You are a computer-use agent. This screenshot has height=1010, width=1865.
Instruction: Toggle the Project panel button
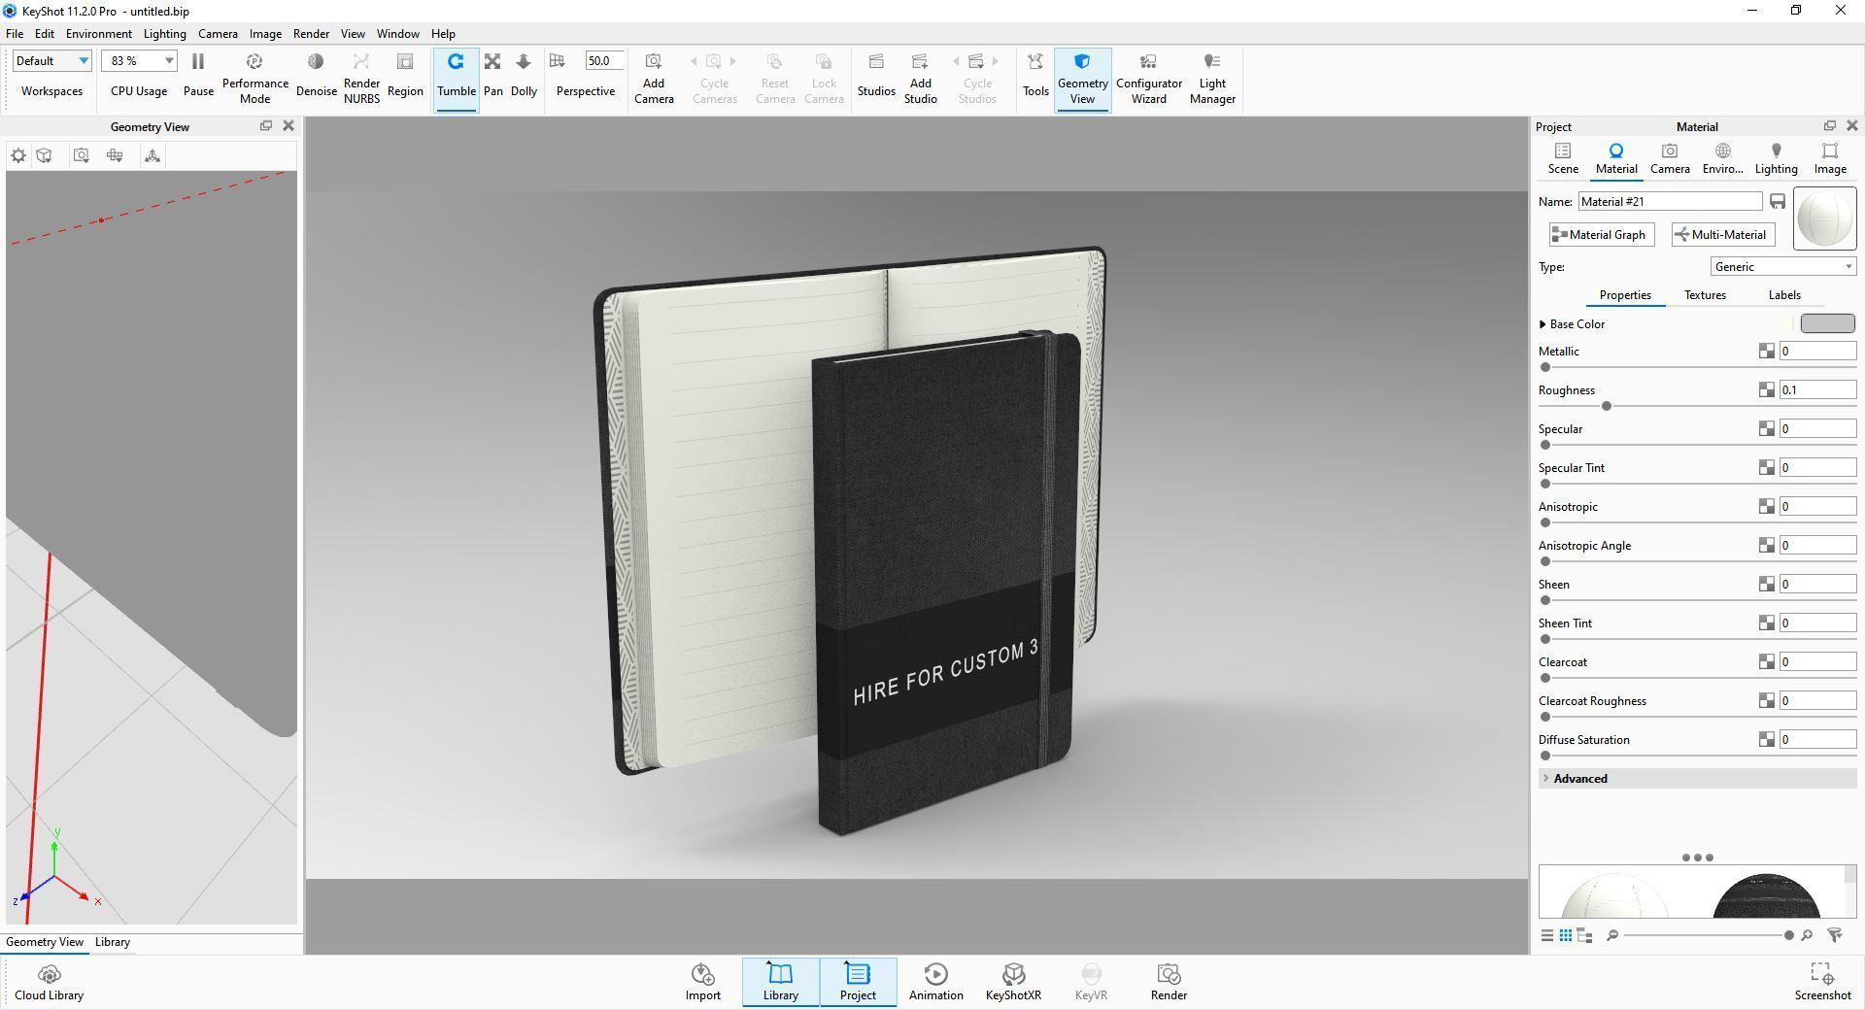[x=858, y=982]
